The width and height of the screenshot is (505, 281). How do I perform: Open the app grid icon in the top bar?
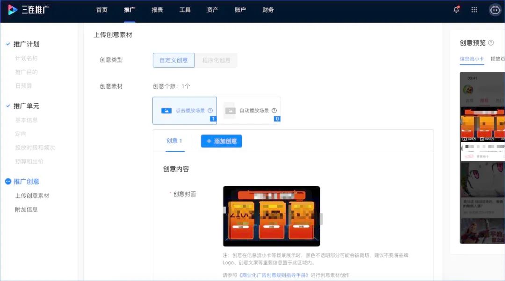[474, 10]
